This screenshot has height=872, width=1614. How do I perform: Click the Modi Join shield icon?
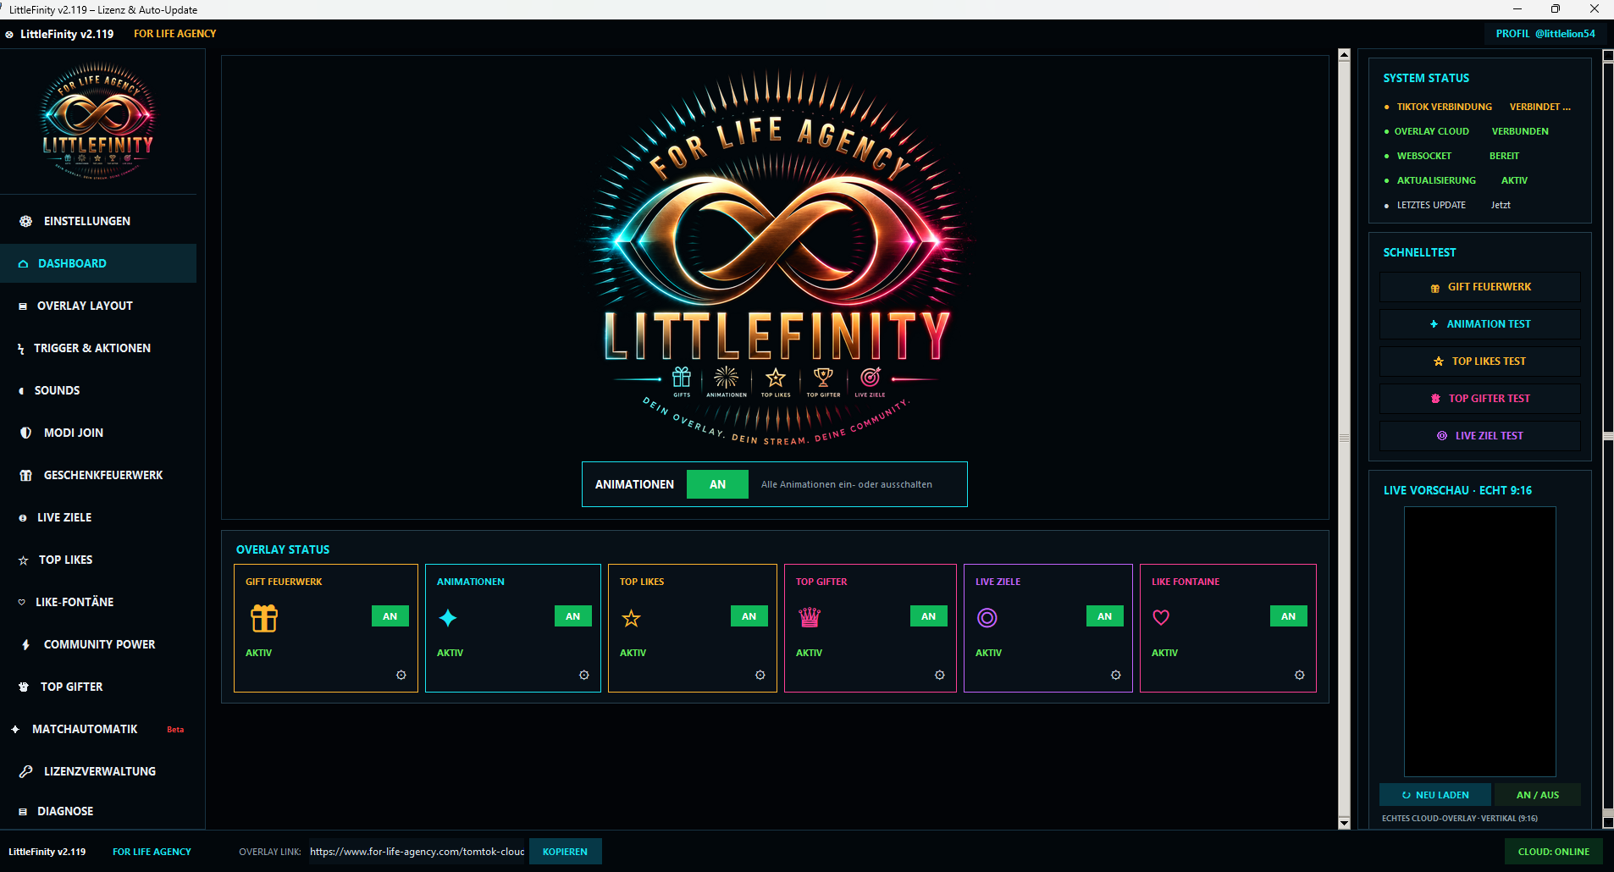pos(25,433)
